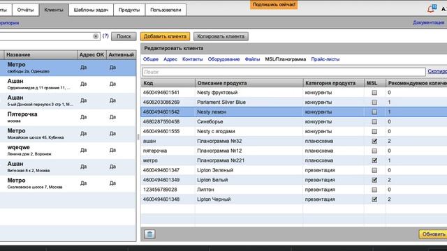Select client Метро свободы 2а, Одинцово
This screenshot has height=251, width=447.
click(x=68, y=68)
